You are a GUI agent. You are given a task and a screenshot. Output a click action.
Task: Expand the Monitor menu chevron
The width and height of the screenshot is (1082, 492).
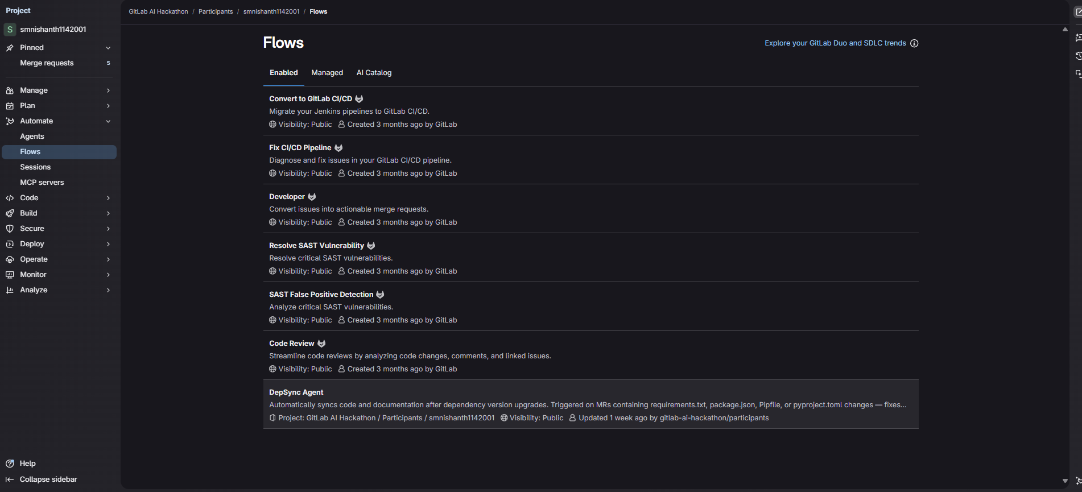[x=108, y=275]
